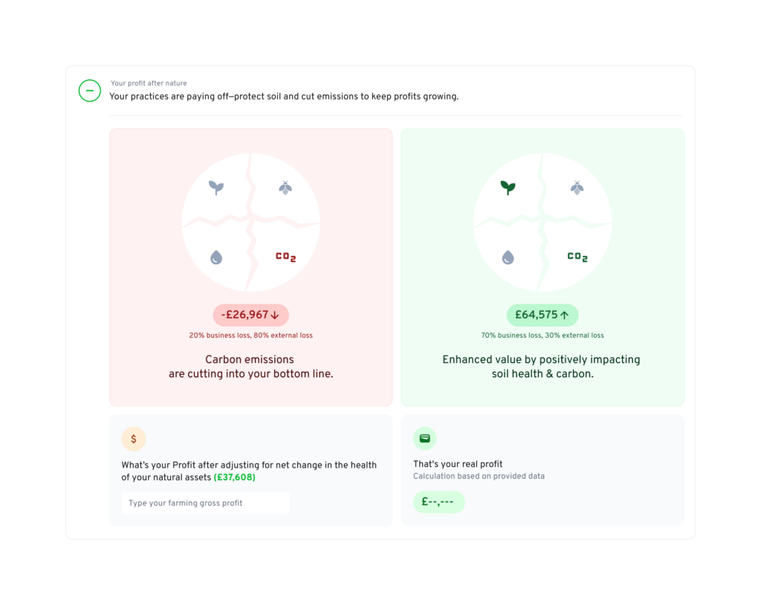Click the green plant icon in green card
Viewport: 761px width, 605px height.
pyautogui.click(x=508, y=188)
